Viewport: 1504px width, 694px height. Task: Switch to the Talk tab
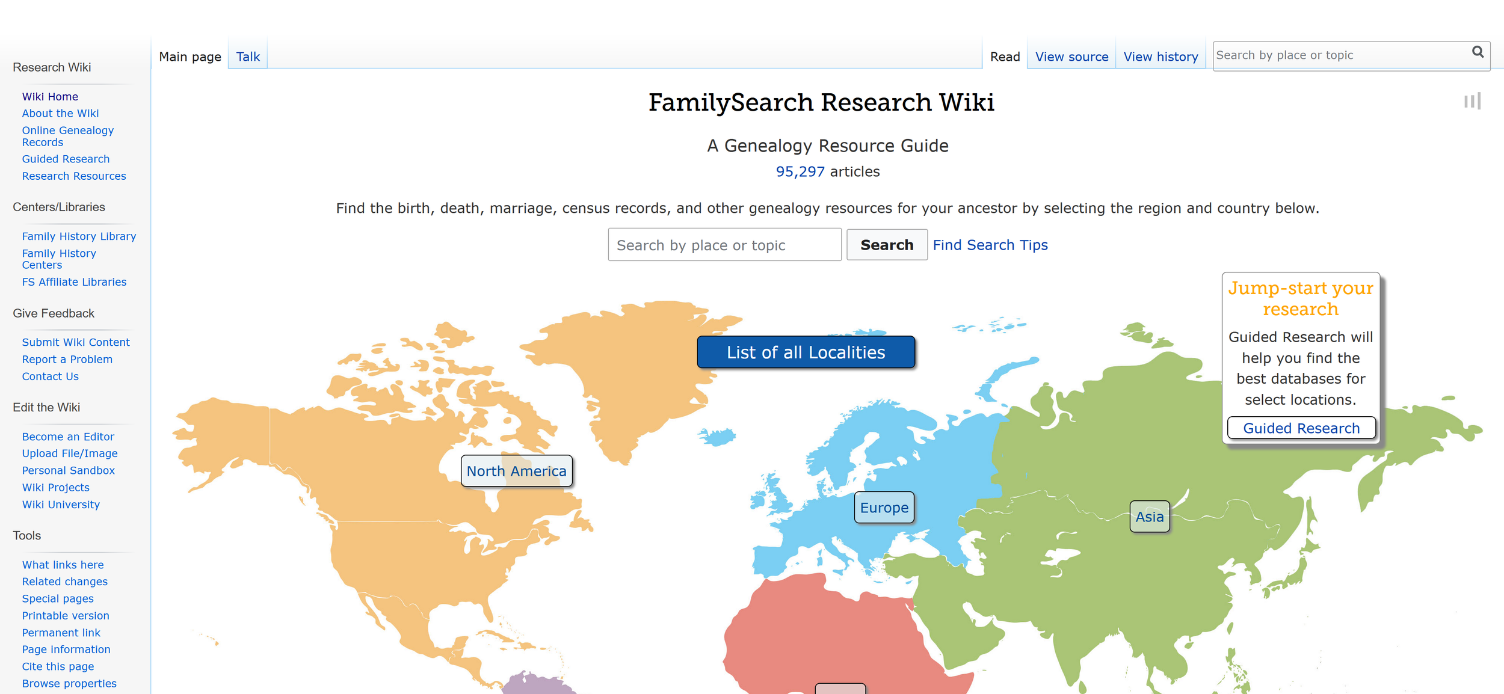[248, 57]
